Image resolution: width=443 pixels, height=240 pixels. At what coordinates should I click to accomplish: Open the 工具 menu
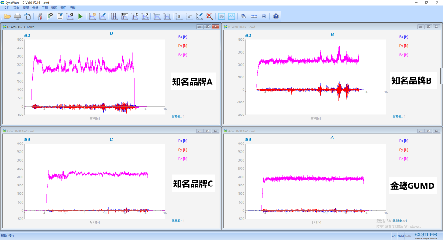45,8
